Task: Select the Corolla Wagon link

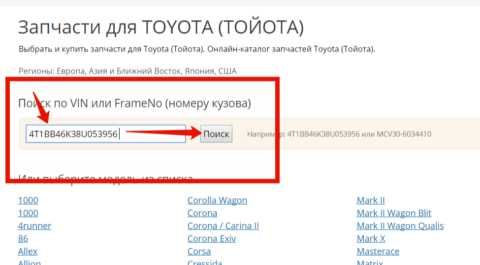Action: 217,200
